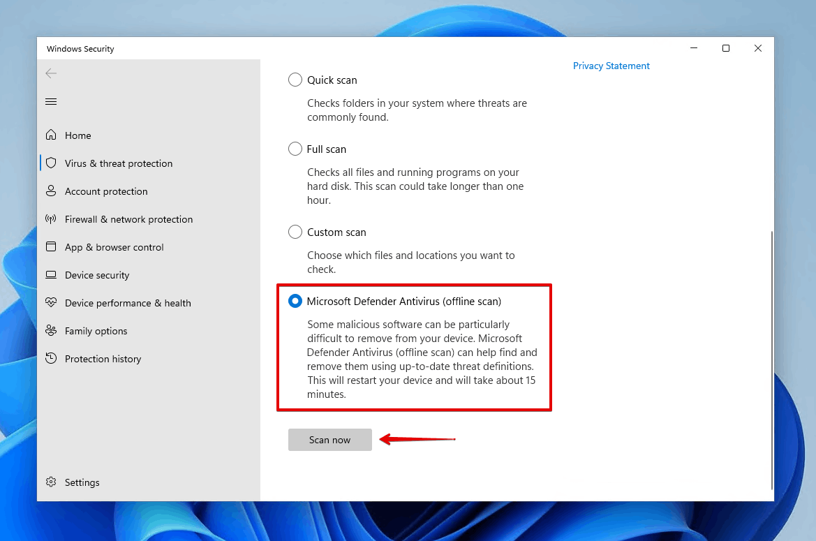Click the Home house icon
This screenshot has height=541, width=816.
click(x=51, y=135)
